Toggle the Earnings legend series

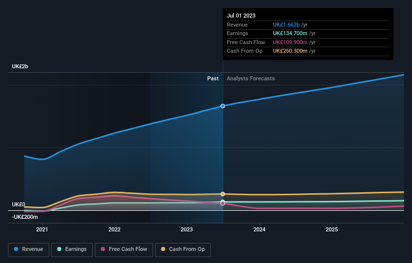pos(72,249)
